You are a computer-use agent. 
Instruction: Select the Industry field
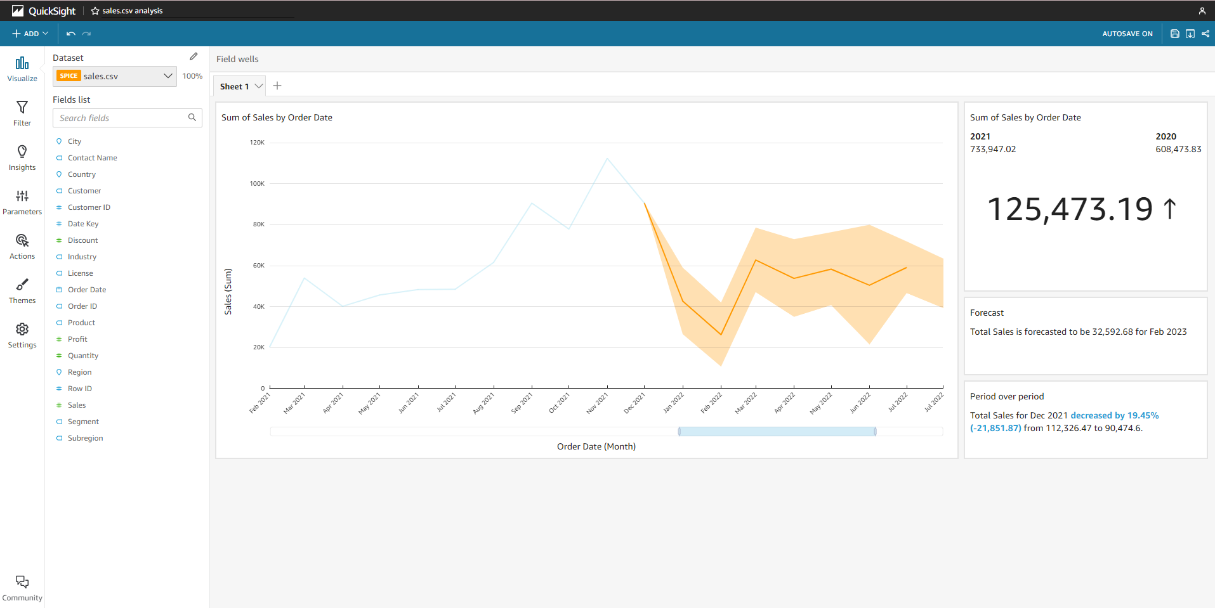(x=82, y=257)
